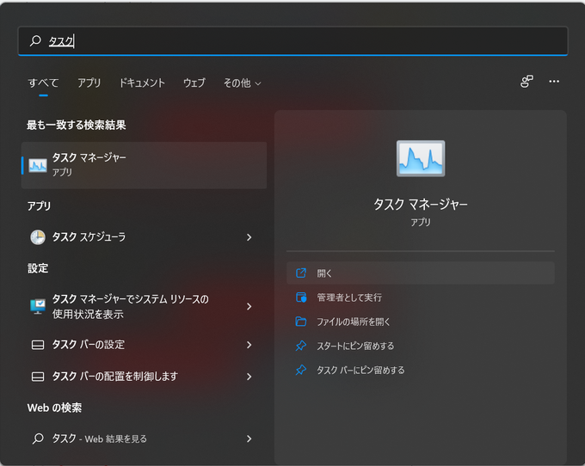Open the three-dots more options menu
This screenshot has height=466, width=585.
(554, 82)
